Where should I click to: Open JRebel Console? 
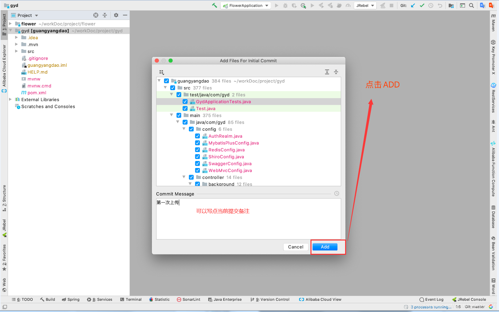[469, 299]
